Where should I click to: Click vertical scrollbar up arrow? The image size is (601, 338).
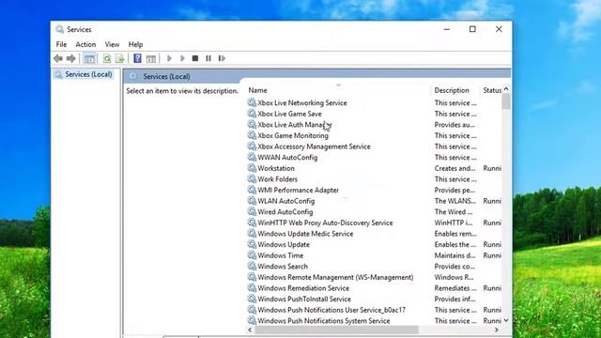coord(506,89)
